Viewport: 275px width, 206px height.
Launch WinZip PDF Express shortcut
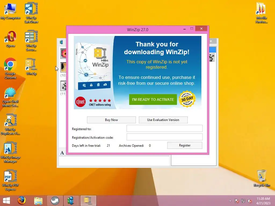point(10,180)
